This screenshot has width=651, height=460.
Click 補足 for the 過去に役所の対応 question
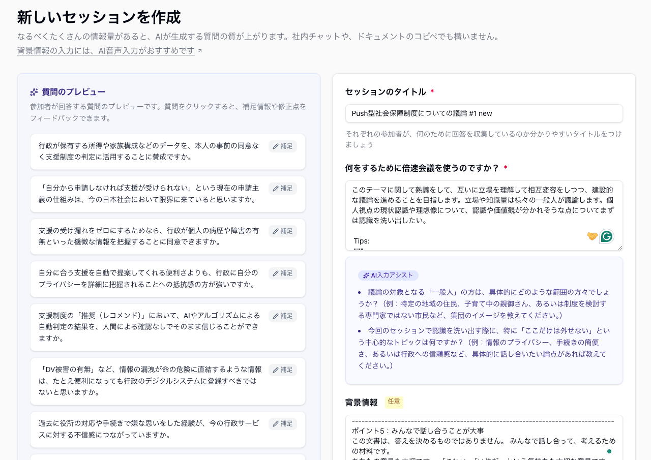pos(283,424)
